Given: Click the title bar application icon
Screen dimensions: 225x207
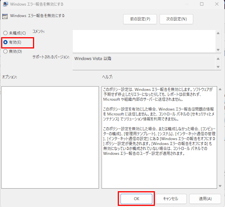Looking at the screenshot, I should (x=5, y=4).
